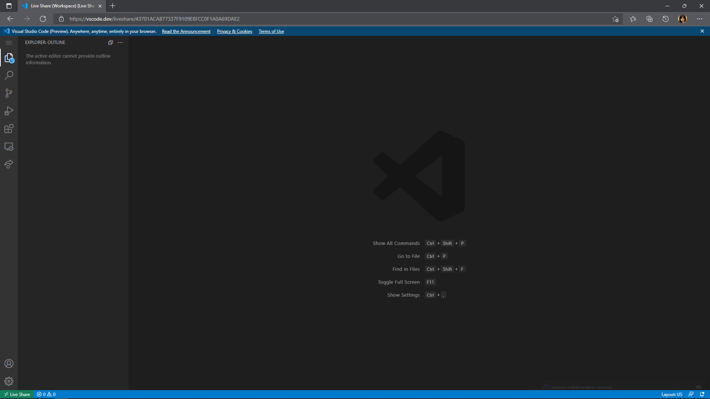Image resolution: width=710 pixels, height=399 pixels.
Task: Open the Accounts icon
Action: click(x=9, y=364)
